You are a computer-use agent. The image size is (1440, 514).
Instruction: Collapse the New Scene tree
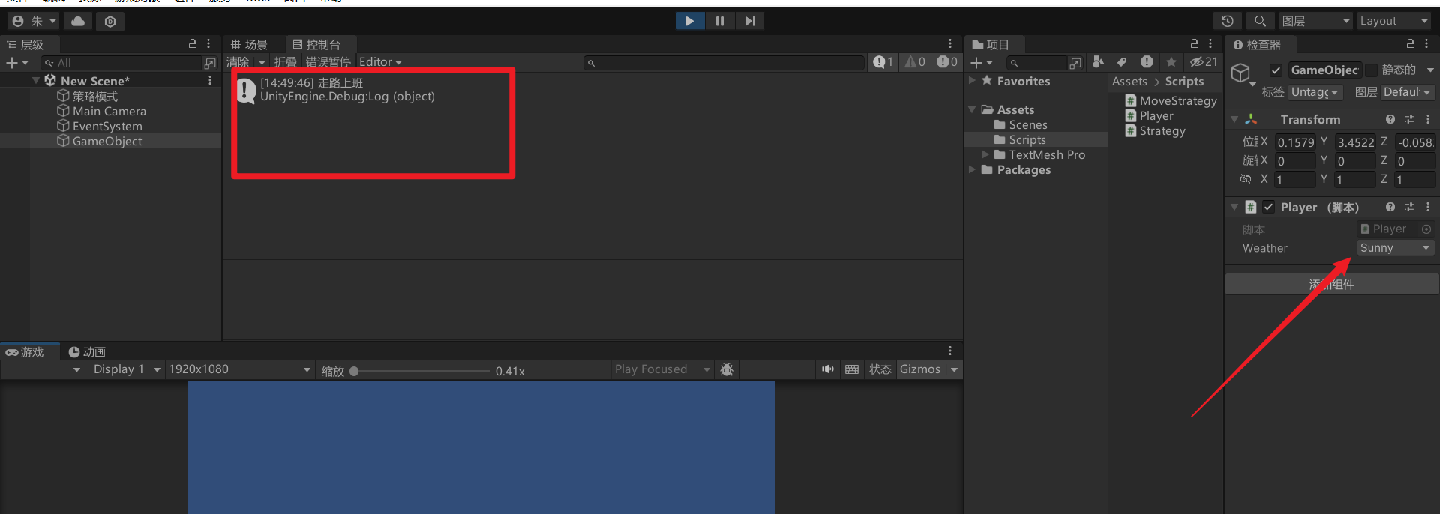click(36, 80)
